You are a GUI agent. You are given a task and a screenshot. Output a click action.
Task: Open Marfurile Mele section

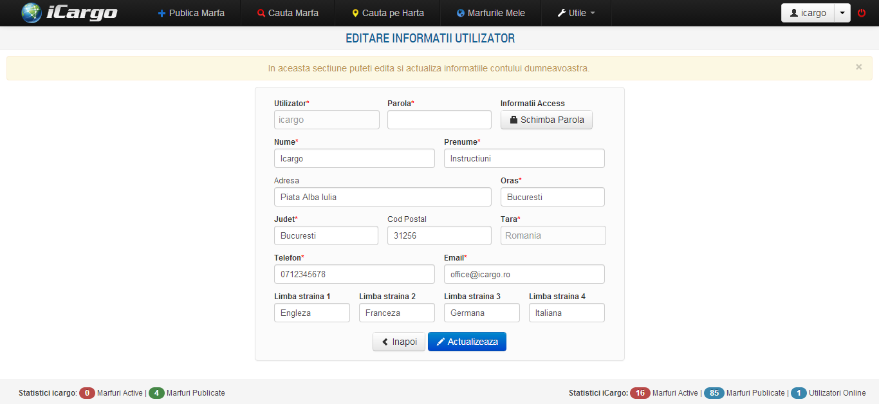point(490,13)
